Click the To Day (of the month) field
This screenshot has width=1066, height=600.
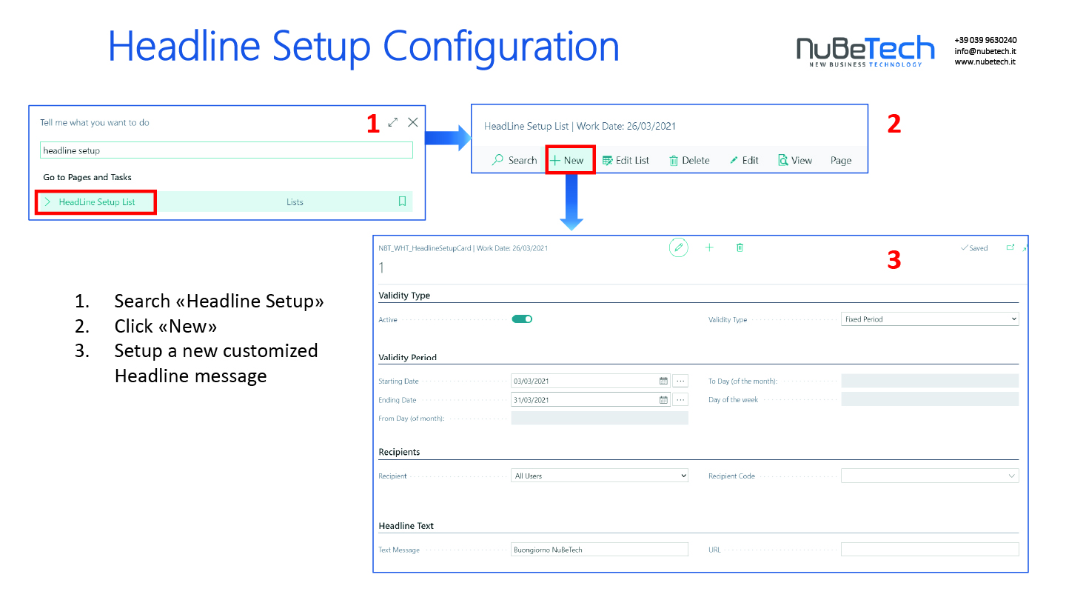point(930,381)
